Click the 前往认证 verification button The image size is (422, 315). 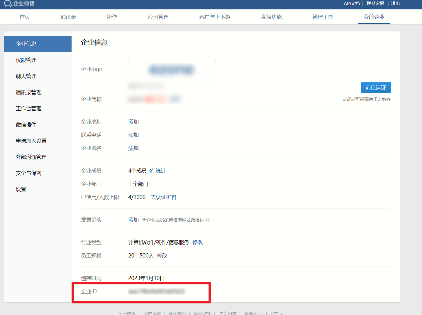point(375,87)
